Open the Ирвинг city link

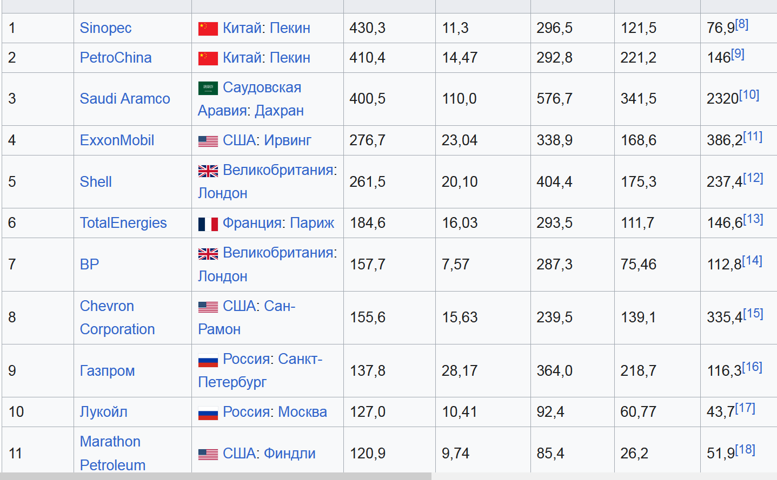(289, 140)
